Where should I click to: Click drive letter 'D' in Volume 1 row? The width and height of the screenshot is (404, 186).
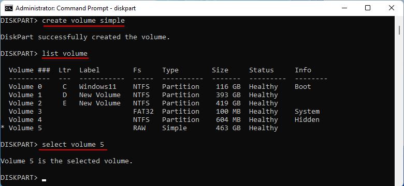65,95
